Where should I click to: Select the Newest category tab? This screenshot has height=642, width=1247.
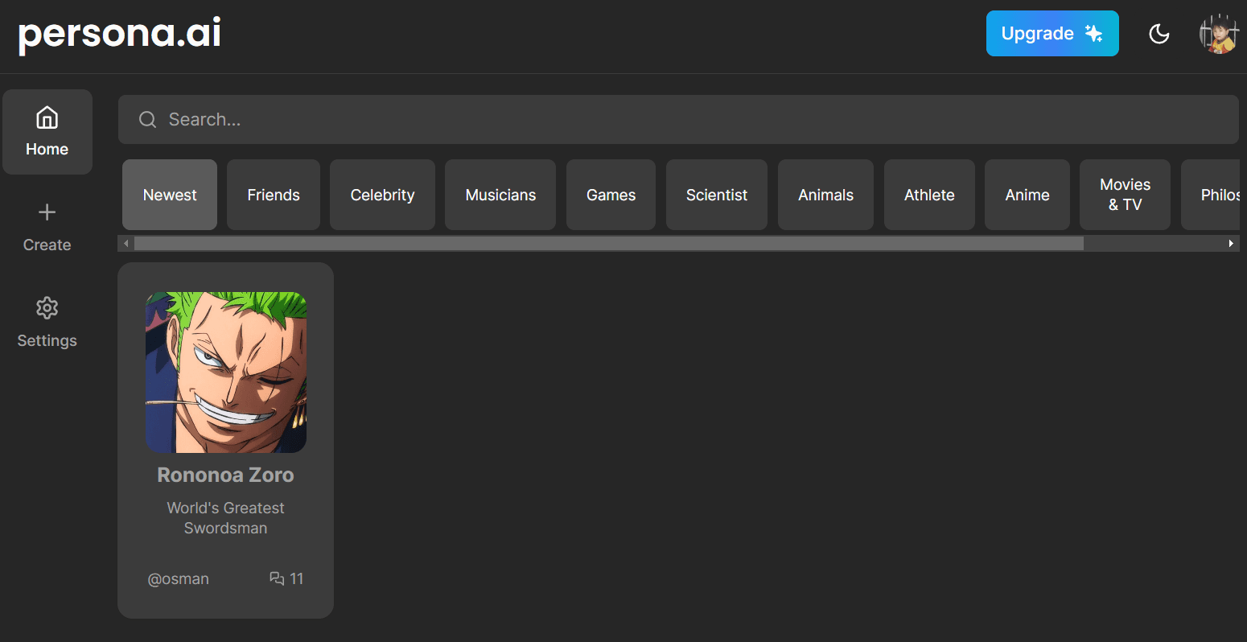170,195
